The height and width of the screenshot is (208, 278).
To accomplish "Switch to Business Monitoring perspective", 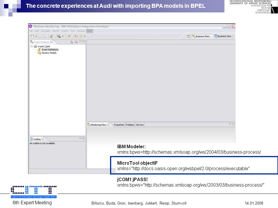I will point(202,36).
